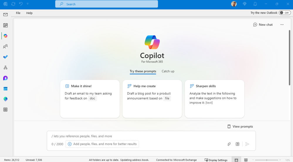Click the Send/Receive all folders icon
Image resolution: width=293 pixels, height=162 pixels.
tap(13, 4)
